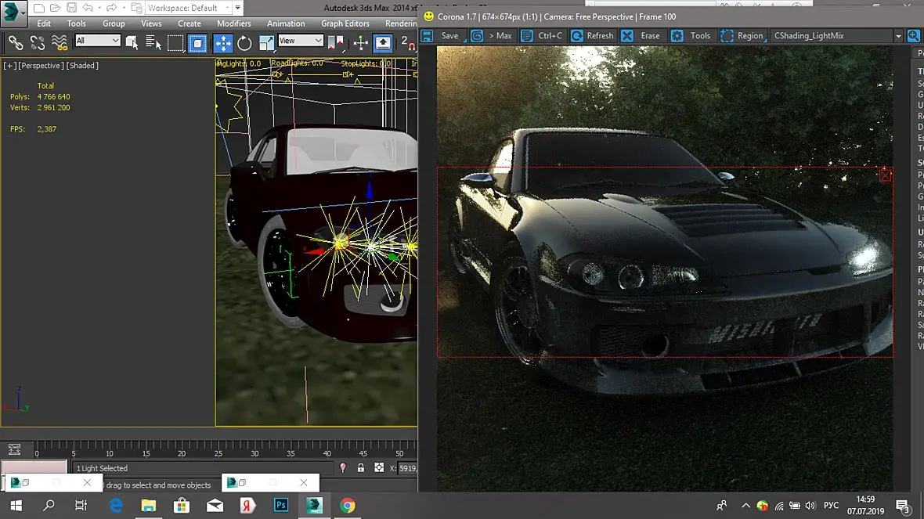Viewport: 924px width, 519px height.
Task: Open the selection filter 'All' dropdown
Action: (98, 41)
